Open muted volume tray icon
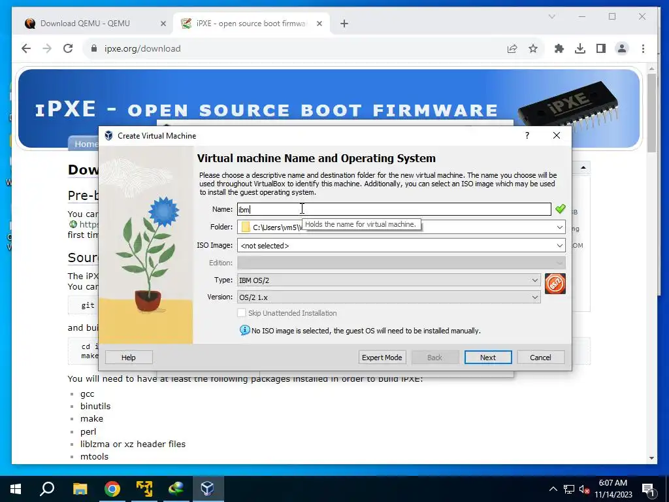669x502 pixels. (x=585, y=489)
